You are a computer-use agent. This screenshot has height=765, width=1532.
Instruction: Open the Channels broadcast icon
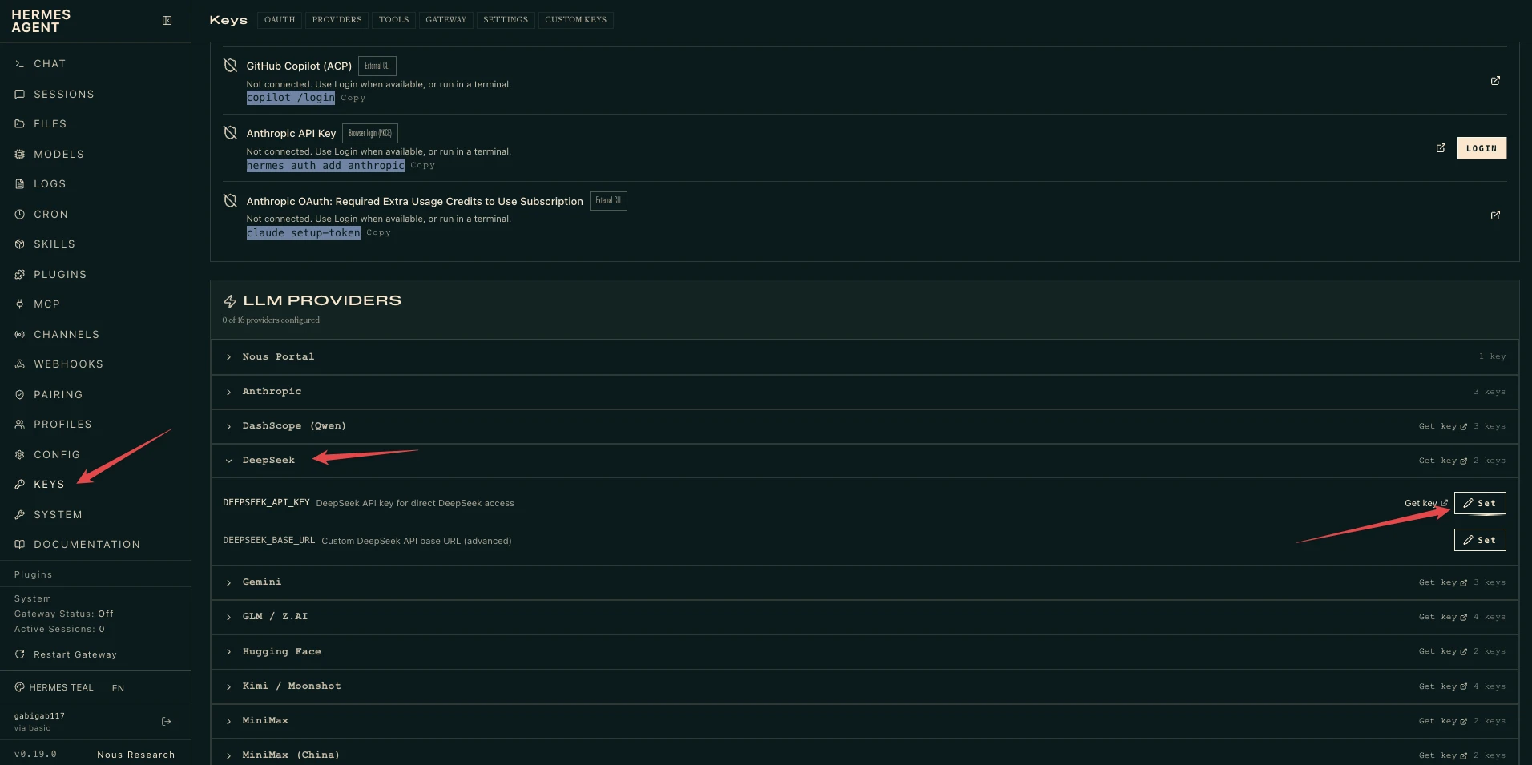(19, 335)
